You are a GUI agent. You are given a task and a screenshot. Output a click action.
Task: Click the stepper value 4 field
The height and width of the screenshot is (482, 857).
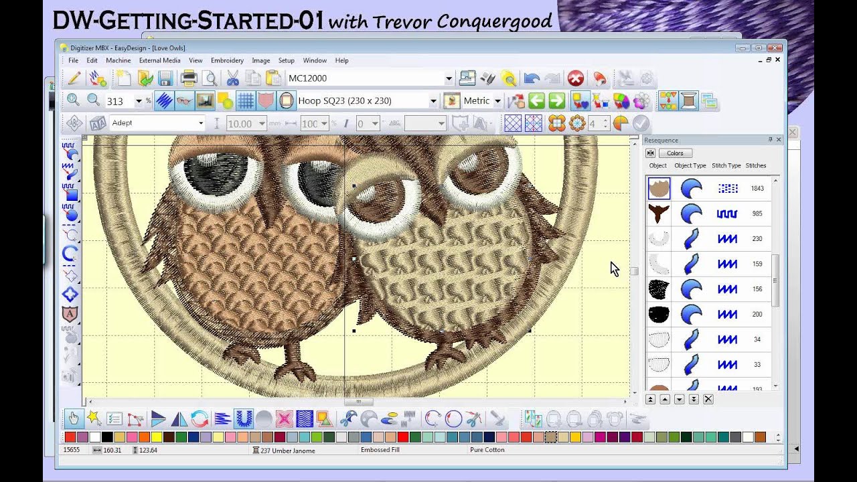pyautogui.click(x=595, y=124)
